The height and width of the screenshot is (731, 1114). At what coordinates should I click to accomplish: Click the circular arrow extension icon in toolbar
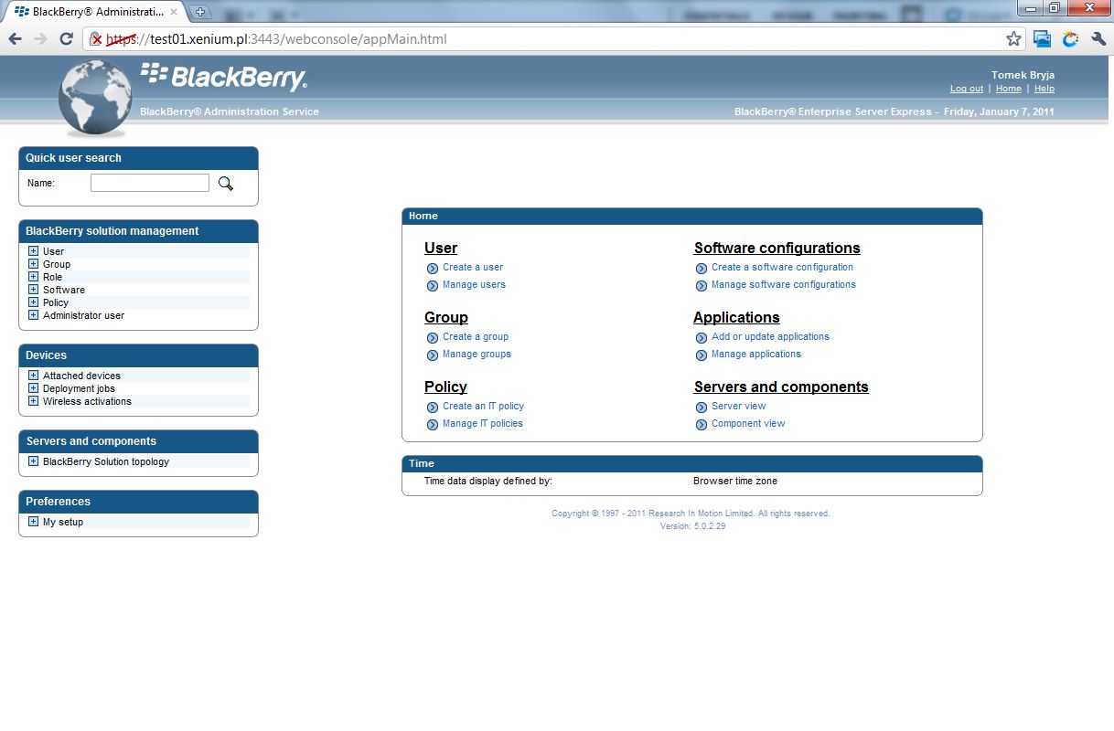[1070, 38]
